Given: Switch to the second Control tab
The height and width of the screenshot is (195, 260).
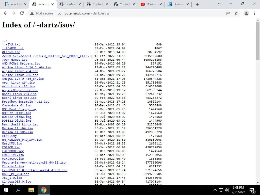Looking at the screenshot, I should pos(97,4).
